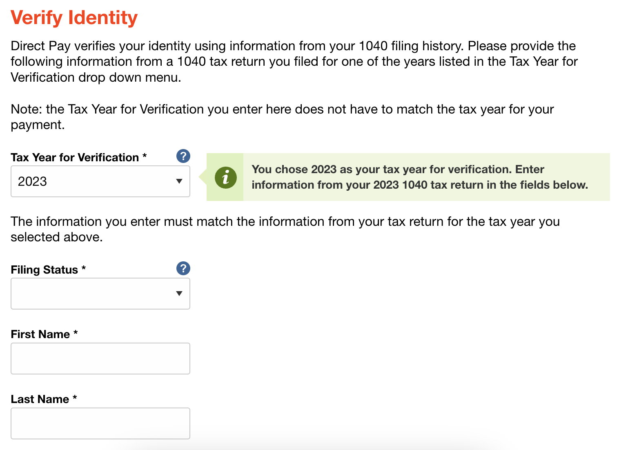Click the green information icon in the notice box
The height and width of the screenshot is (450, 619).
pyautogui.click(x=225, y=177)
